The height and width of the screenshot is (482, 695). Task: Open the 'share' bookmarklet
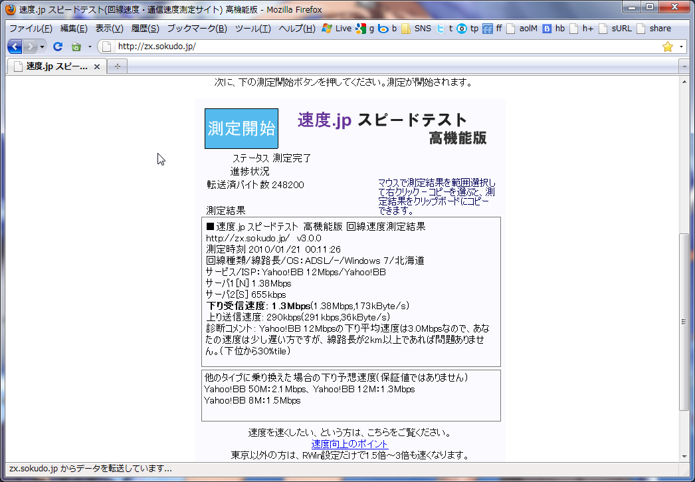[x=654, y=29]
